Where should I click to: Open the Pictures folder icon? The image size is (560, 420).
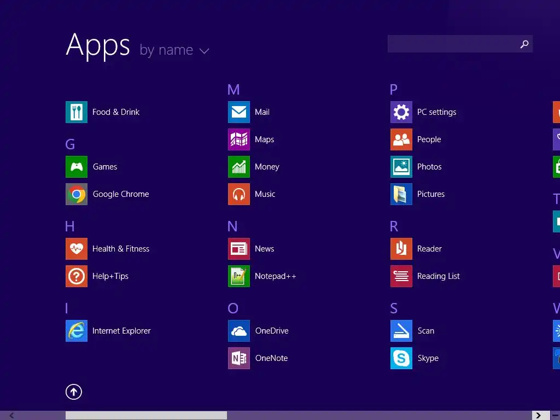(401, 194)
